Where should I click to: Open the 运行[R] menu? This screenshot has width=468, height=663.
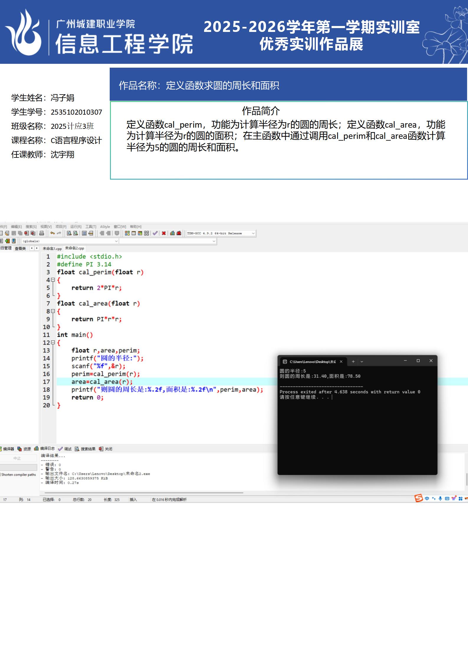(75, 227)
